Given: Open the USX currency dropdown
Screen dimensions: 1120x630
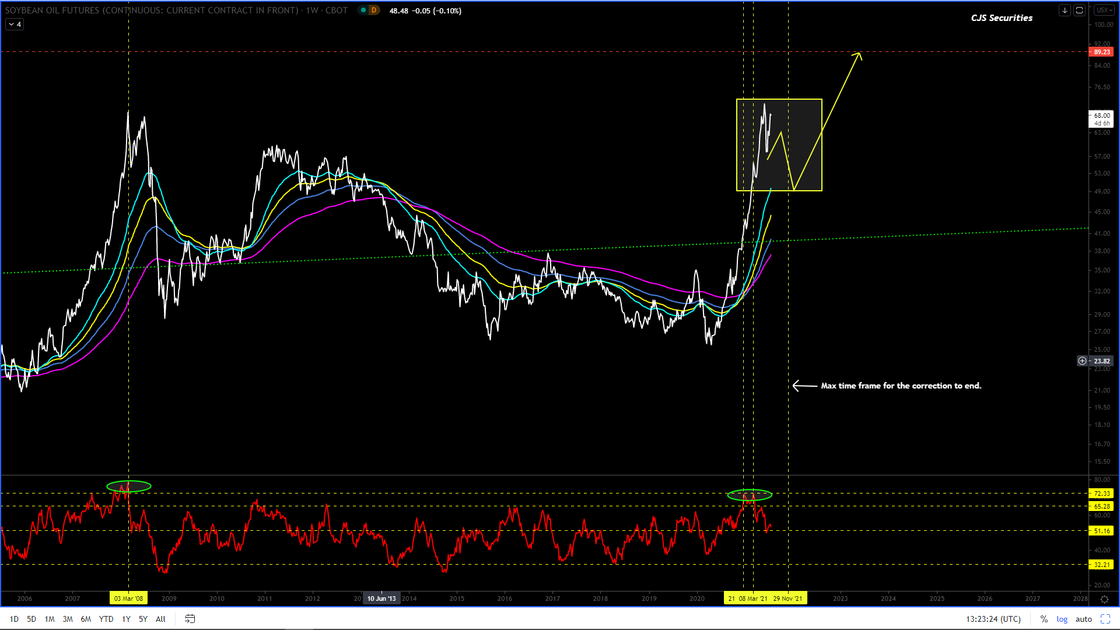Looking at the screenshot, I should (1104, 10).
